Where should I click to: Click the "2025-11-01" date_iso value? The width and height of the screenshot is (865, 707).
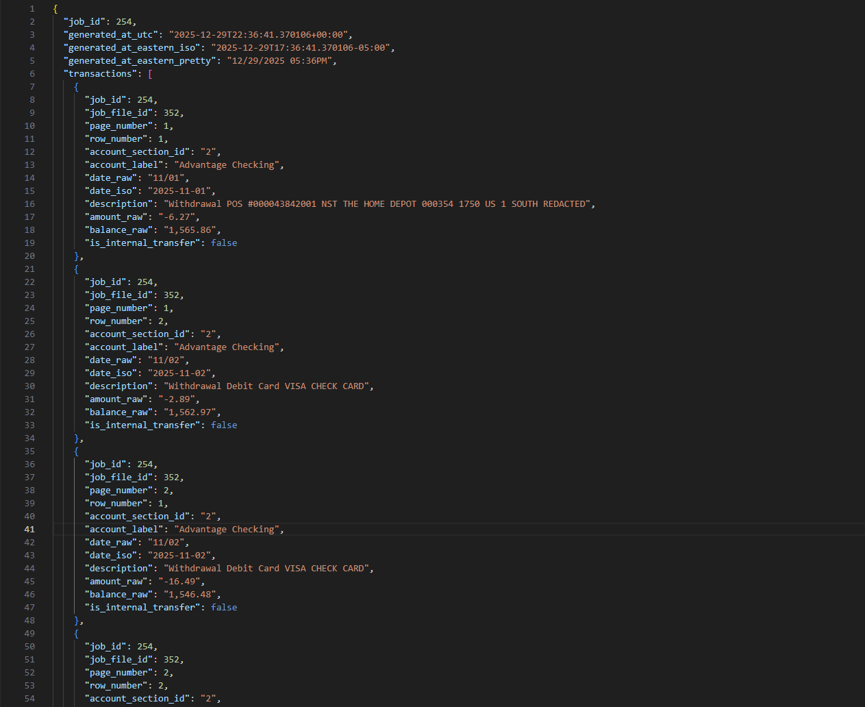[181, 190]
